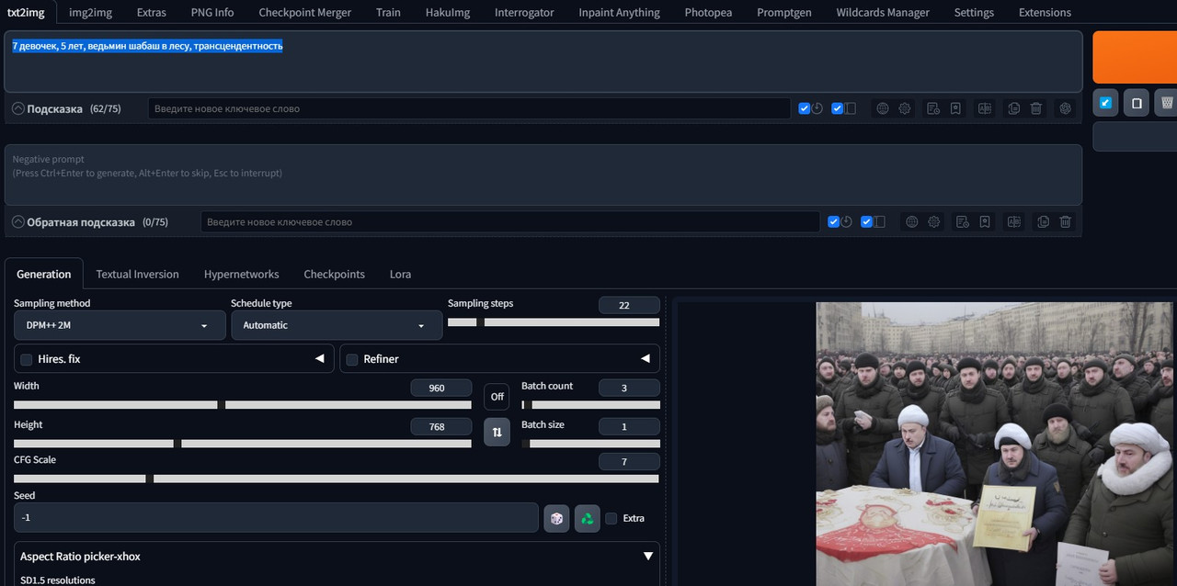The image size is (1177, 586).
Task: Delete all keywords trash icon in Подсказка row
Action: click(1036, 108)
